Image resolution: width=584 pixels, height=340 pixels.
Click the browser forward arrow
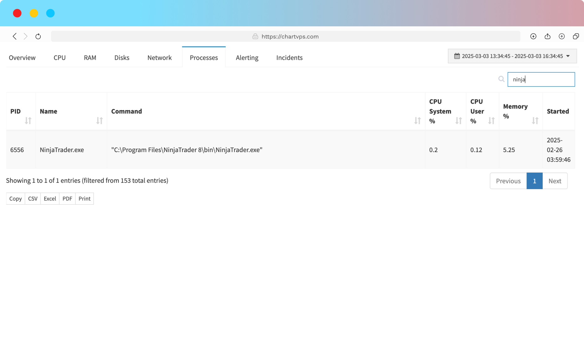click(26, 36)
